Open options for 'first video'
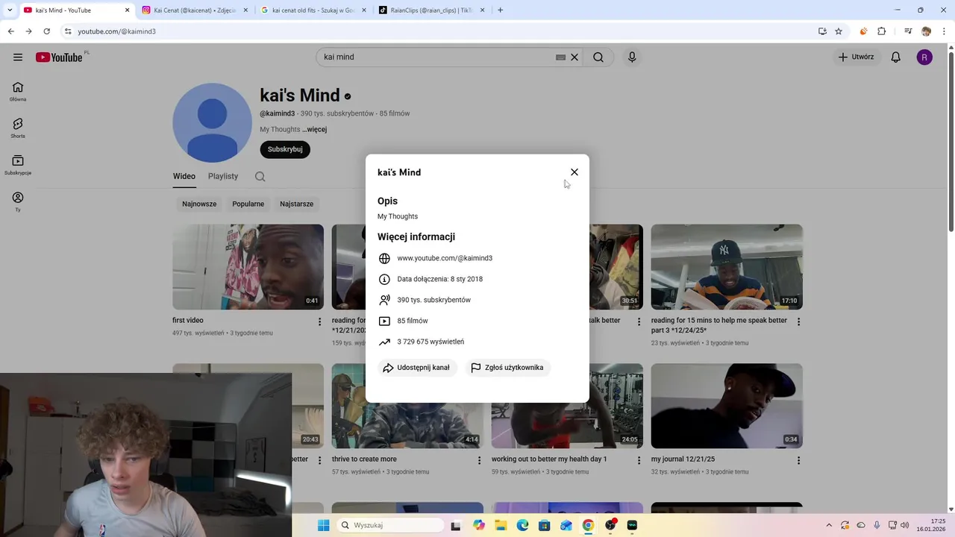 click(319, 322)
